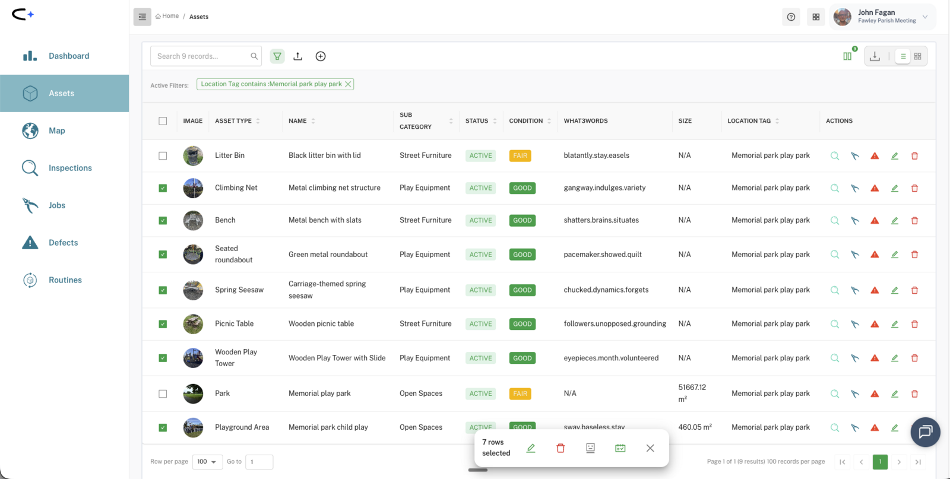Uncheck the Spring Seesaw row checkbox

tap(163, 290)
